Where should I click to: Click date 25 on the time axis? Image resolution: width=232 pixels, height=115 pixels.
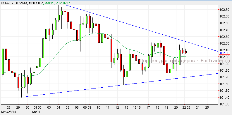point(207,107)
